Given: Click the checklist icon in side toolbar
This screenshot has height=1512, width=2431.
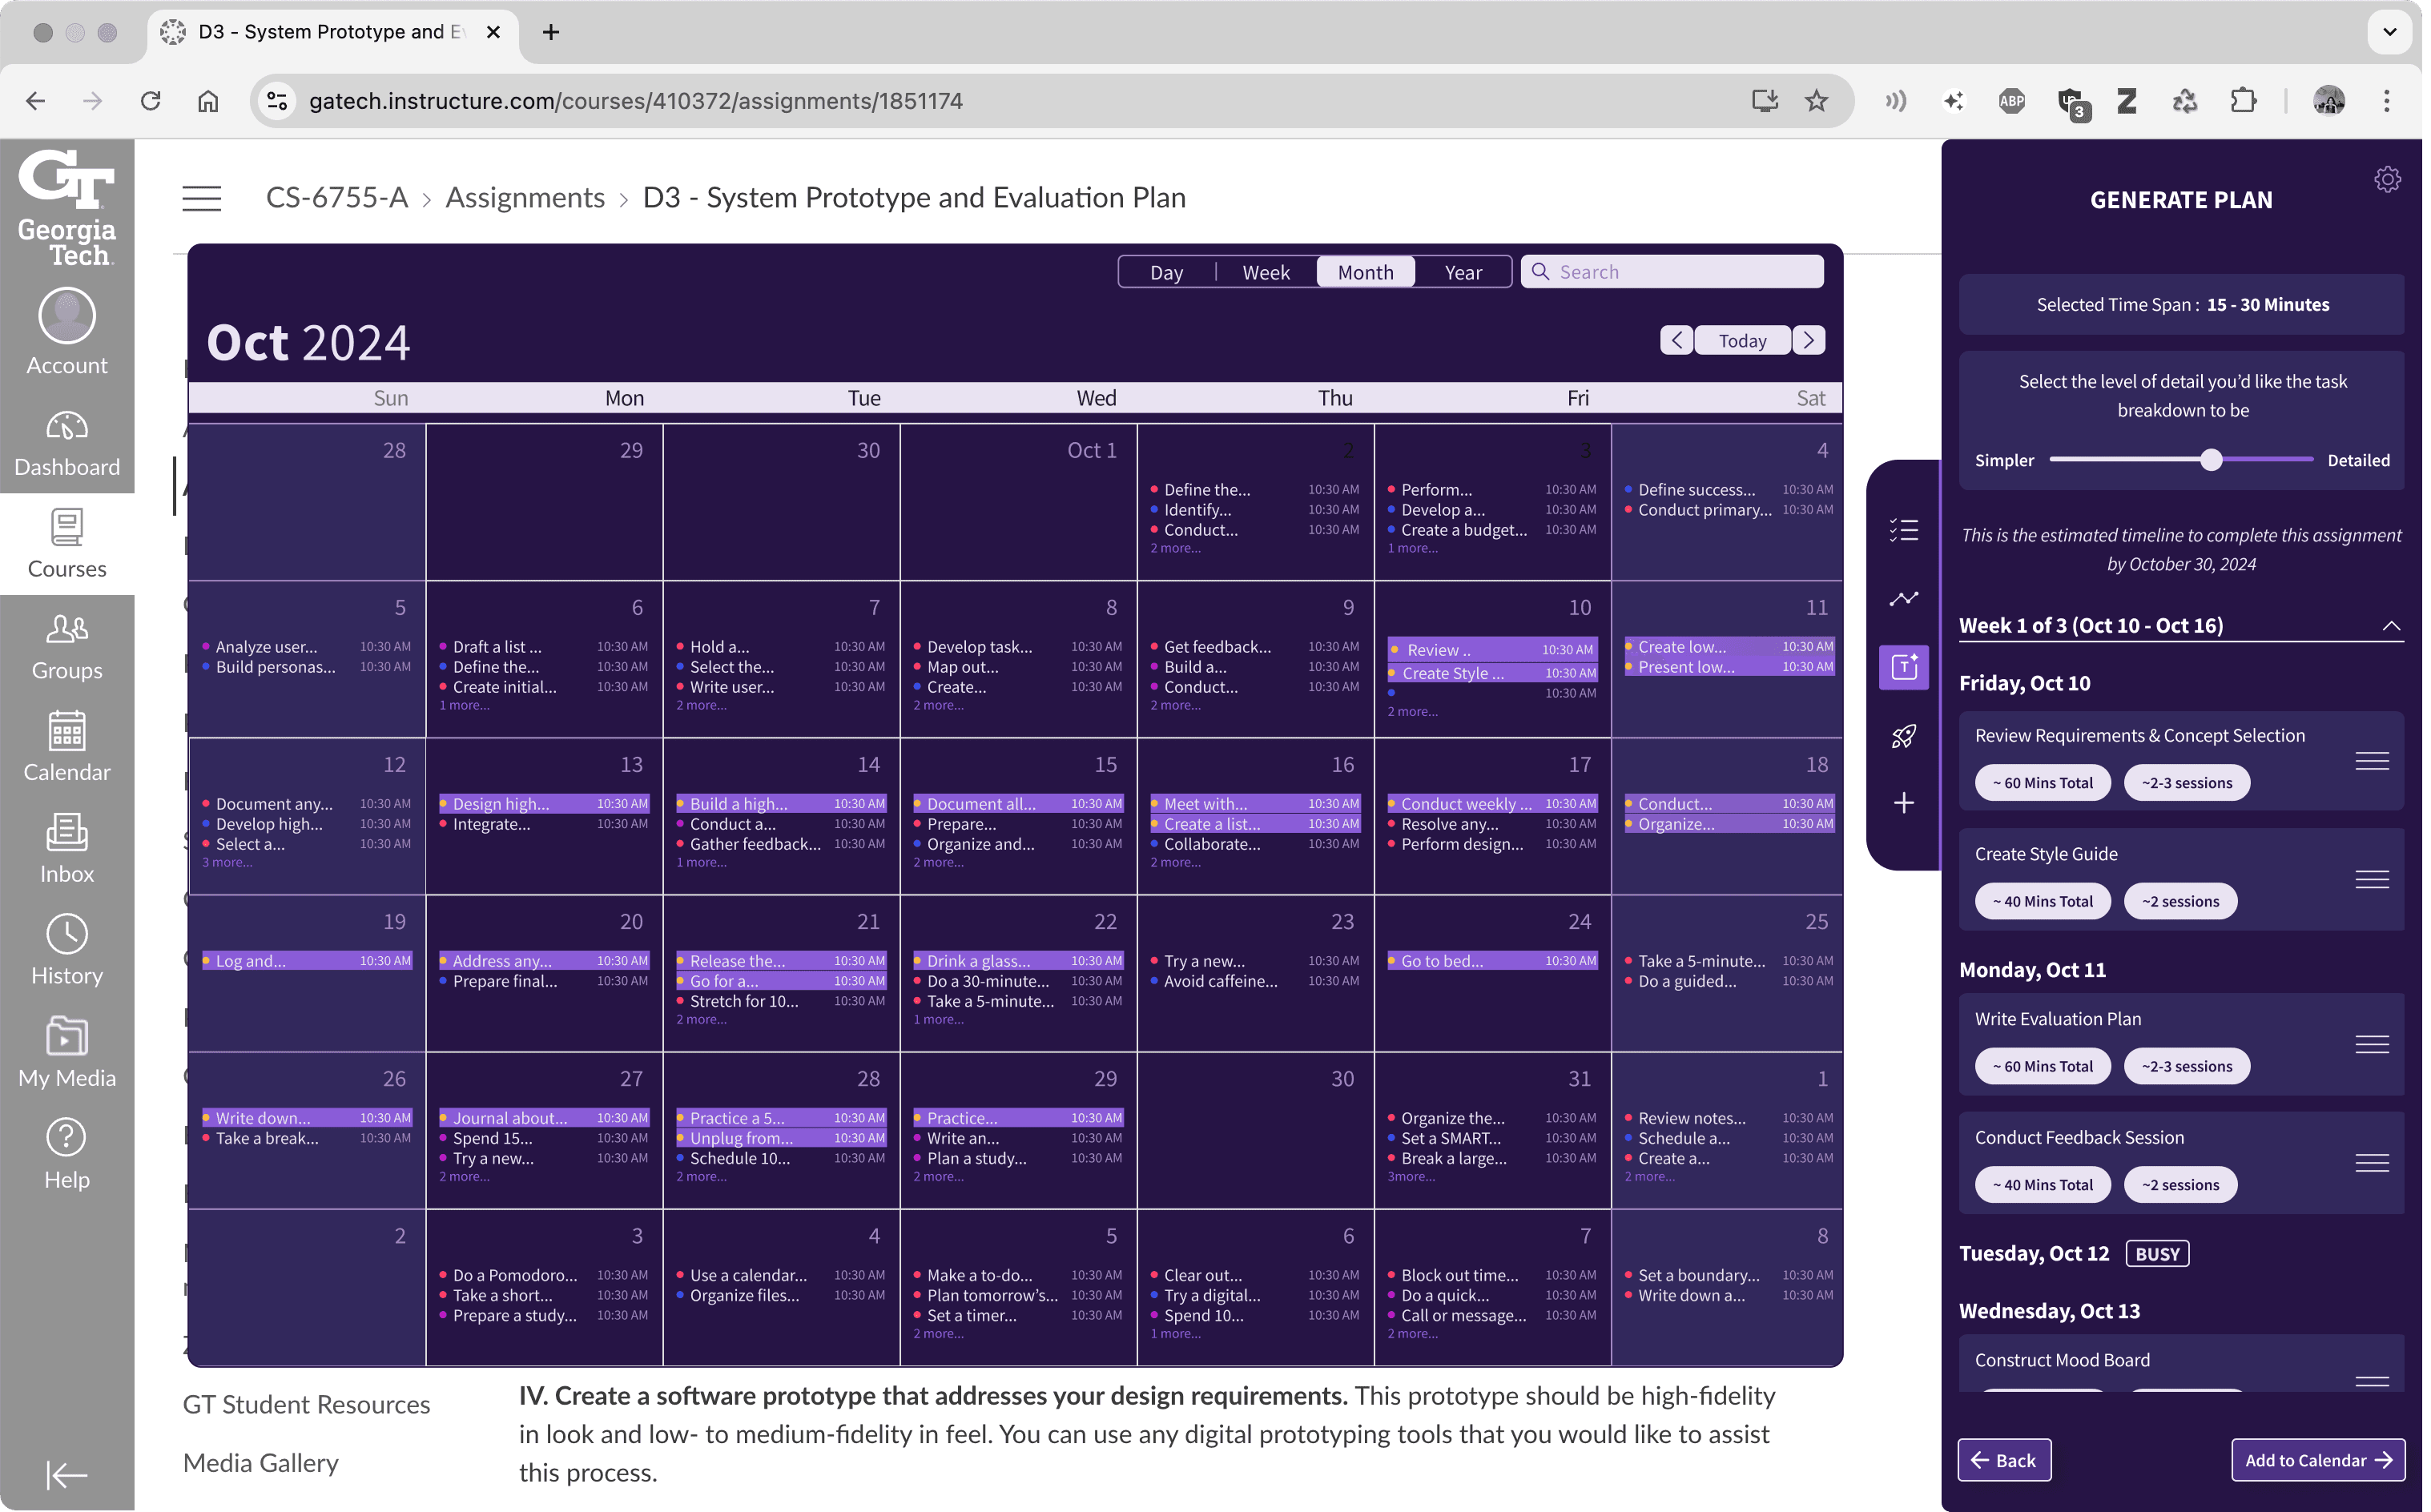Looking at the screenshot, I should click(x=1903, y=530).
